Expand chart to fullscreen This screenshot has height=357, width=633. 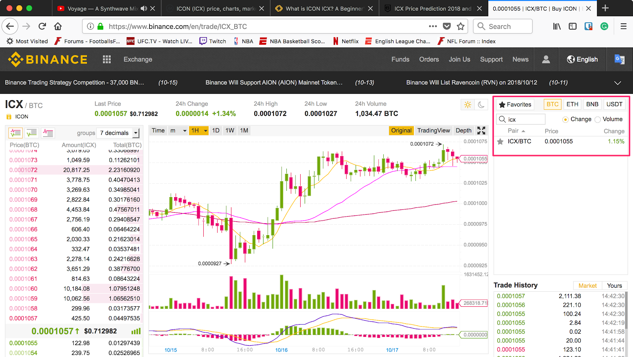pos(481,131)
